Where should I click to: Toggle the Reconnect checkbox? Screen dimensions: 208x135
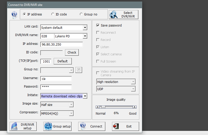pyautogui.click(x=98, y=33)
